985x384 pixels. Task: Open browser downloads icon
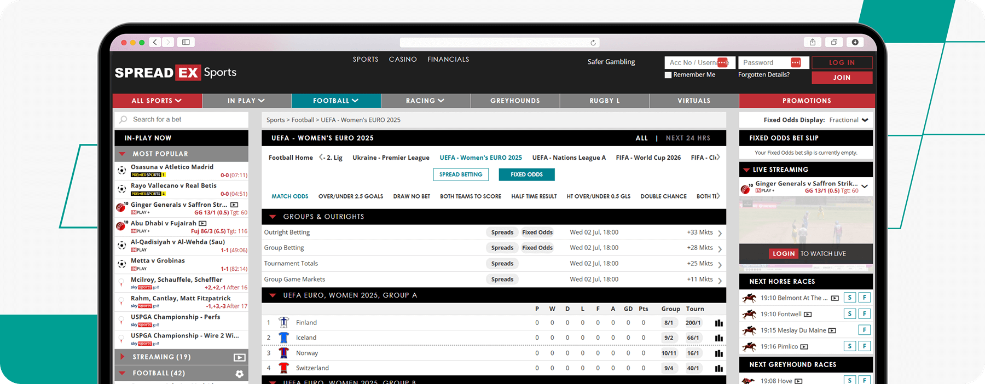[855, 42]
